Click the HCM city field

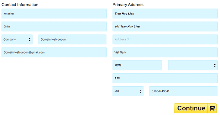click(x=137, y=65)
